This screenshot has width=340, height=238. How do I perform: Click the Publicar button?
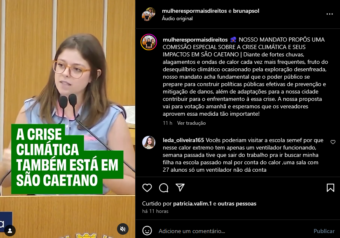pyautogui.click(x=324, y=231)
